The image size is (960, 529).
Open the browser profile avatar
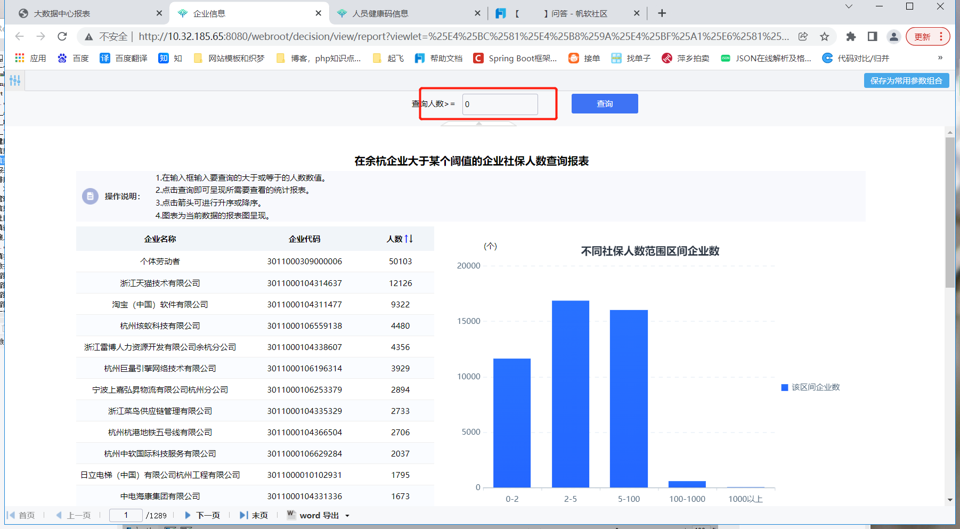(893, 36)
